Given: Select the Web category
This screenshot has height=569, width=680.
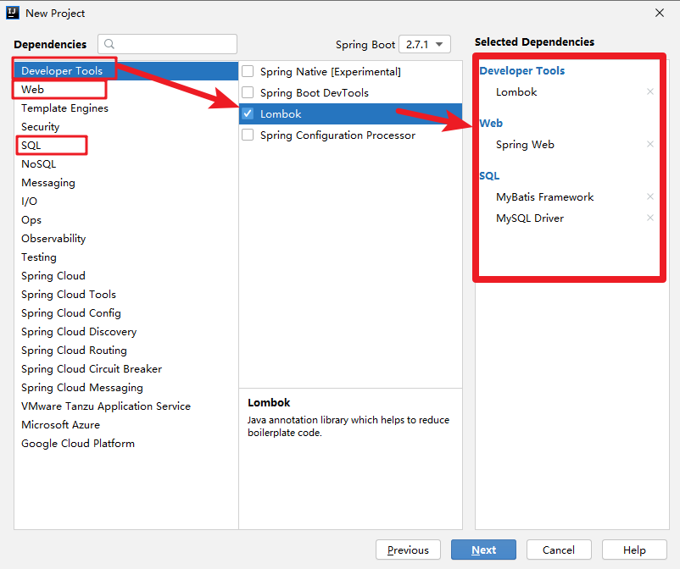Looking at the screenshot, I should click(126, 89).
